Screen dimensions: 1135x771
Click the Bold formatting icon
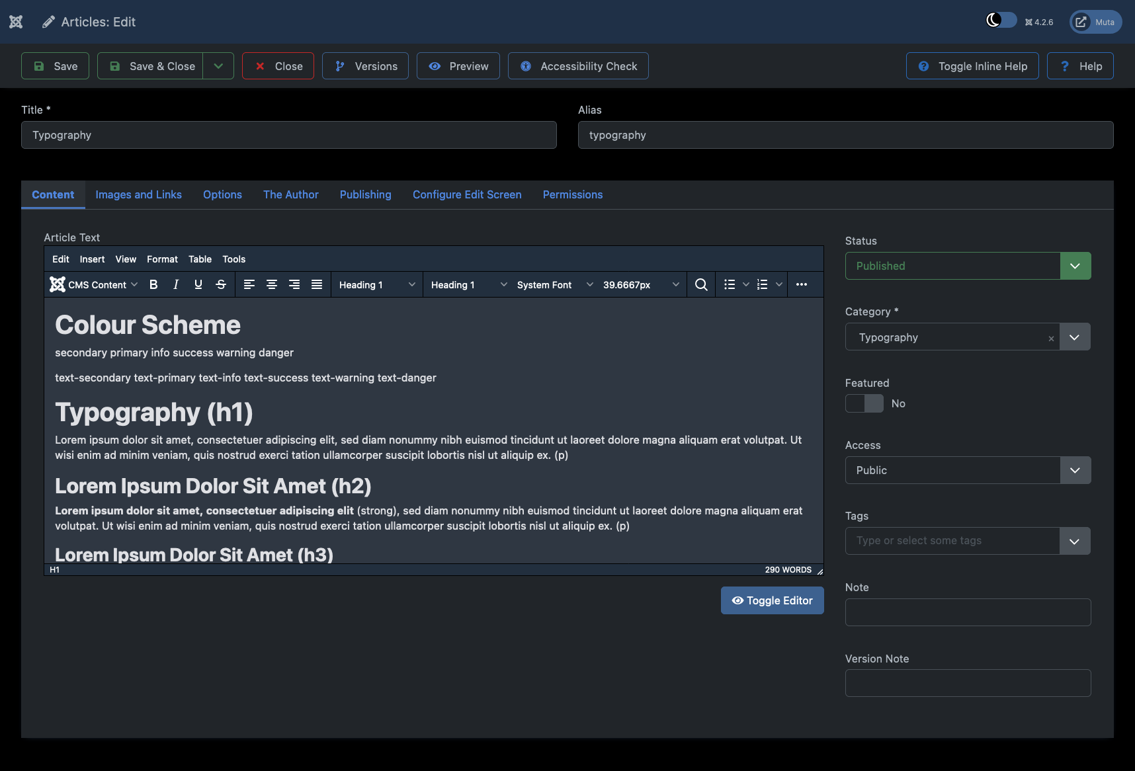[x=153, y=284]
